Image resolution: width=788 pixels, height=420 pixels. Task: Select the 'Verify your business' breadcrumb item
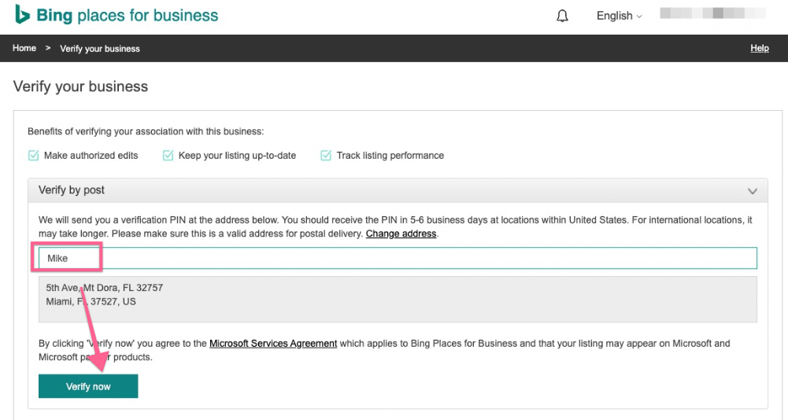click(x=100, y=49)
